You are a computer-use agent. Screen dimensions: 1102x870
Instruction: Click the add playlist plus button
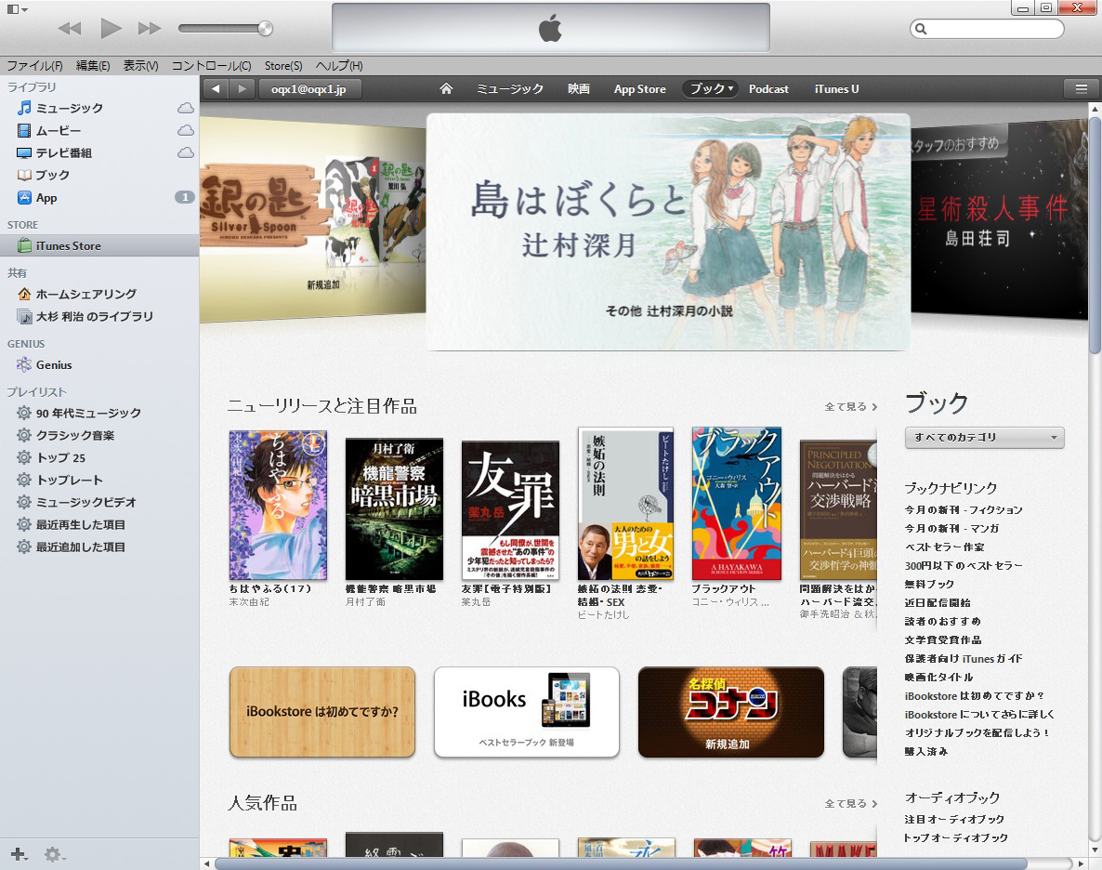pos(19,854)
